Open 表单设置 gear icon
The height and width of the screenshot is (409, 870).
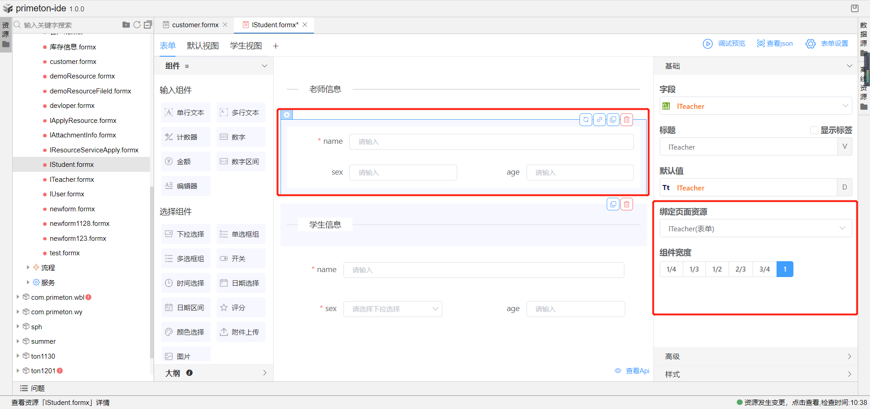tap(810, 44)
